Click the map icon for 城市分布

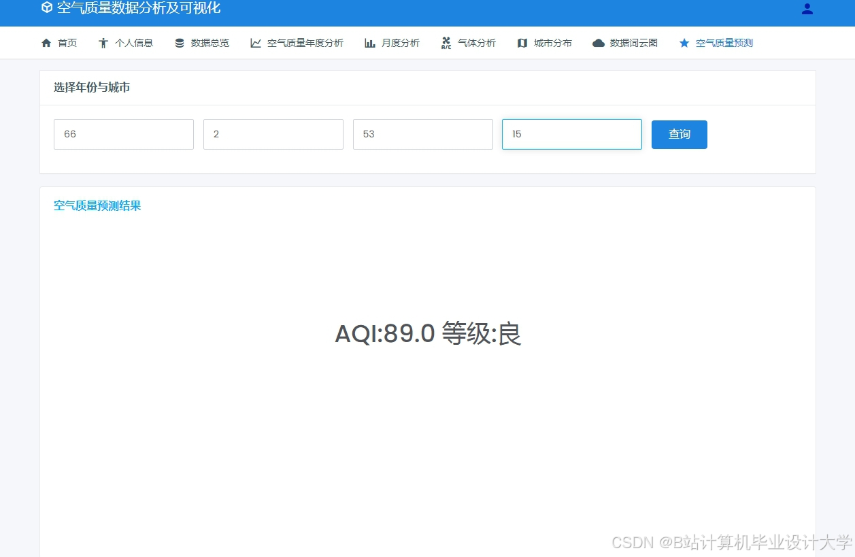point(522,42)
